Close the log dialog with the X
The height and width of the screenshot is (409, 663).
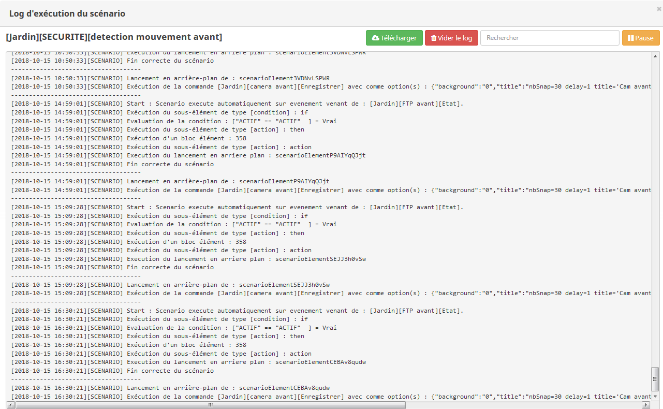659,9
